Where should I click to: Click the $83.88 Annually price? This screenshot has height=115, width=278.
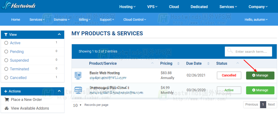[x=168, y=76]
